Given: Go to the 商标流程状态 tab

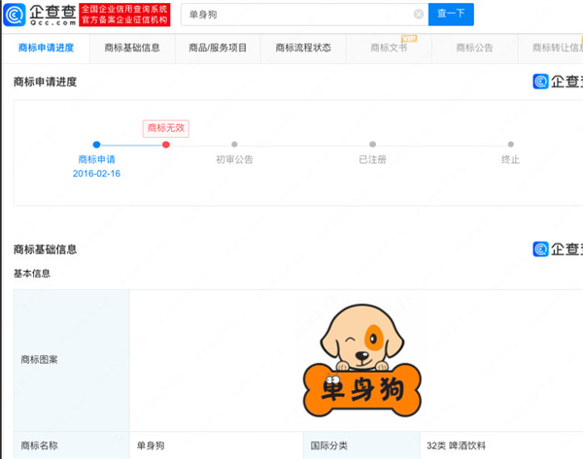Looking at the screenshot, I should coord(303,48).
